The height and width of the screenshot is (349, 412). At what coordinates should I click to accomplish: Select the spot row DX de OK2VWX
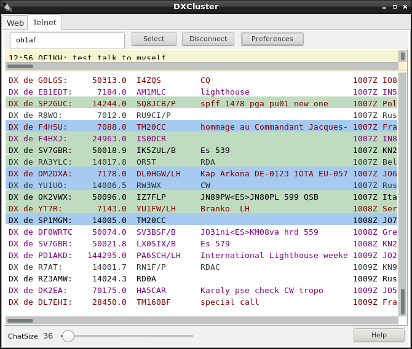(x=201, y=197)
